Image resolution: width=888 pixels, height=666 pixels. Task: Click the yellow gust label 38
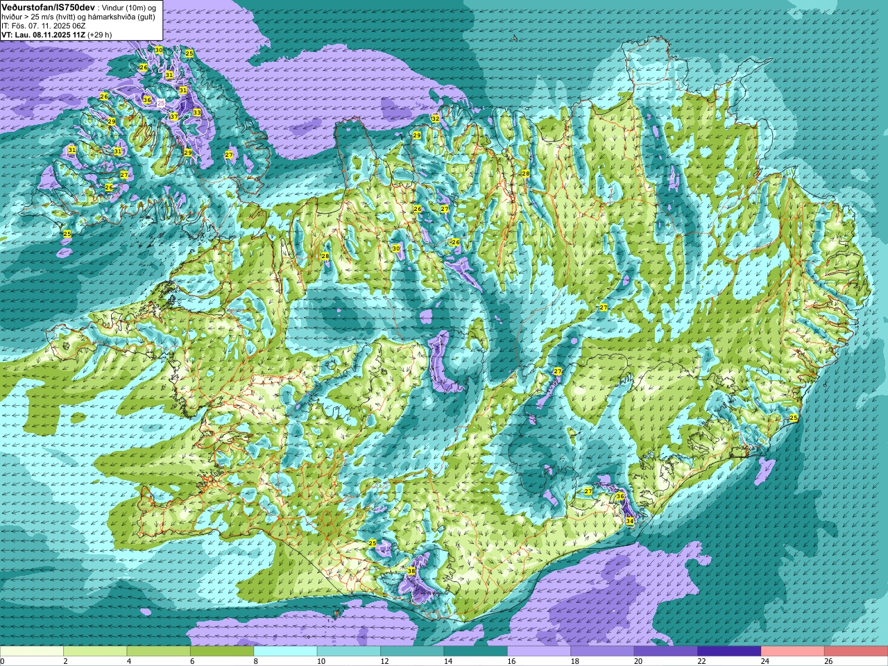point(411,571)
